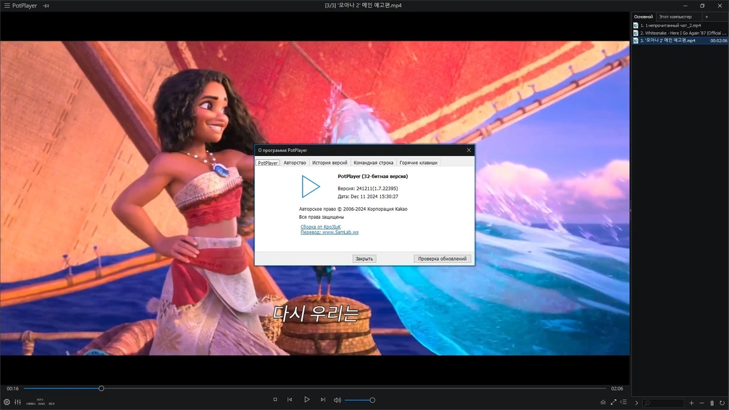This screenshot has height=410, width=729.
Task: Add a new playlist tab with plus
Action: coord(707,16)
